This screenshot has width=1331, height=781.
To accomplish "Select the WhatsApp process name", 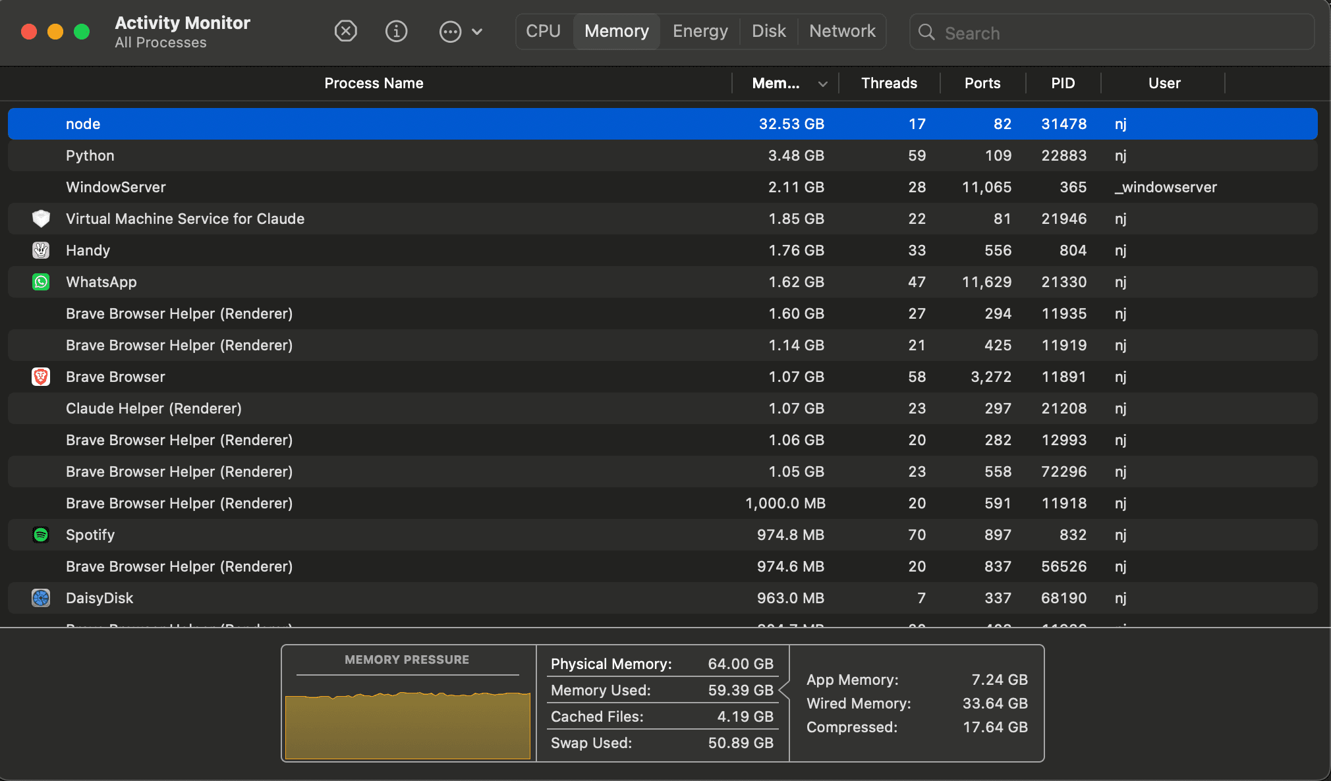I will pos(101,282).
